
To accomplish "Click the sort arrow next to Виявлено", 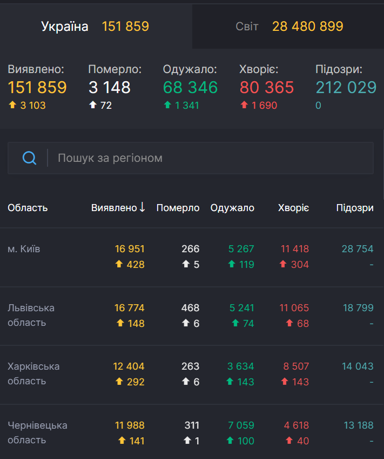I will (x=142, y=207).
